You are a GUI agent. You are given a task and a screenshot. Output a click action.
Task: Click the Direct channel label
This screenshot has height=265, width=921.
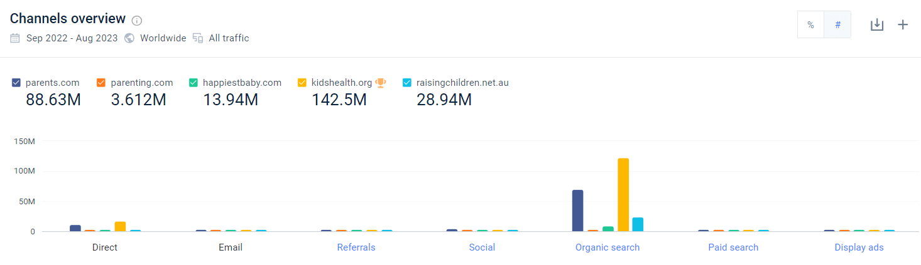105,247
